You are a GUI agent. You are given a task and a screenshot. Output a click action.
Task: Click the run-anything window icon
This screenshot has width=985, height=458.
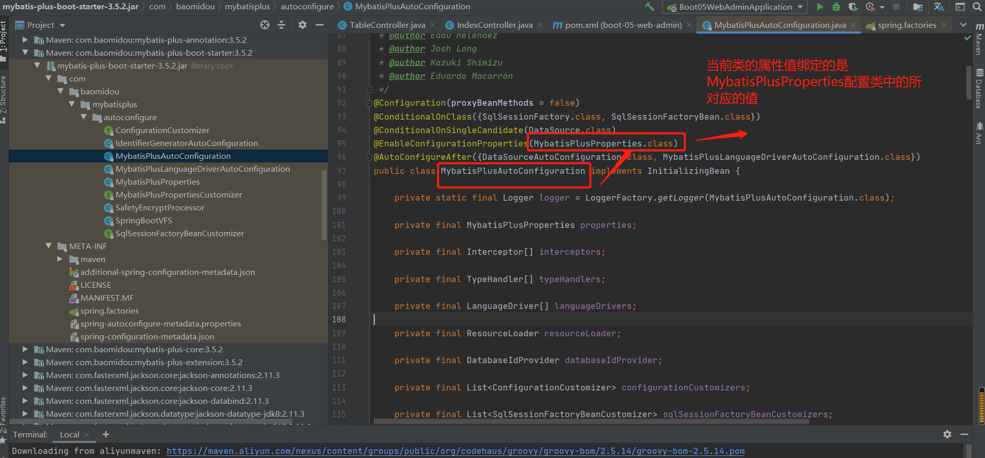(960, 7)
